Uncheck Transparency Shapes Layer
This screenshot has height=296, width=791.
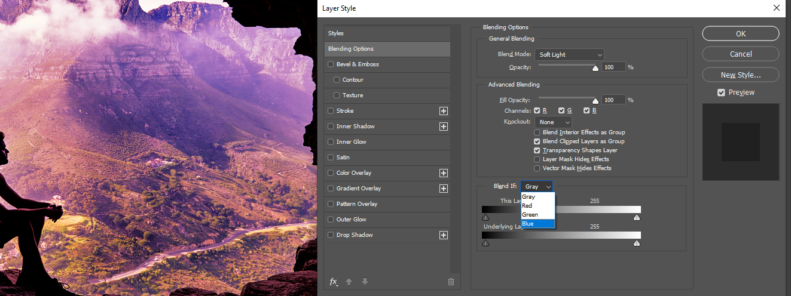coord(537,150)
